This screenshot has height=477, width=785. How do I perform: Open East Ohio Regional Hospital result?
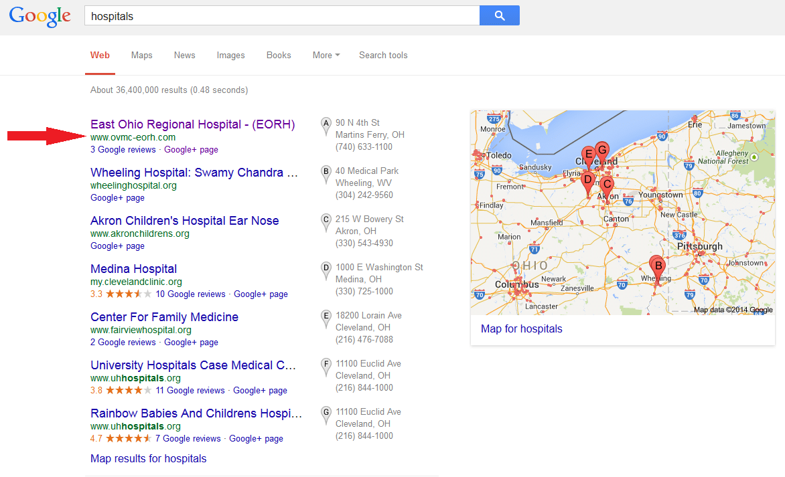(x=193, y=124)
